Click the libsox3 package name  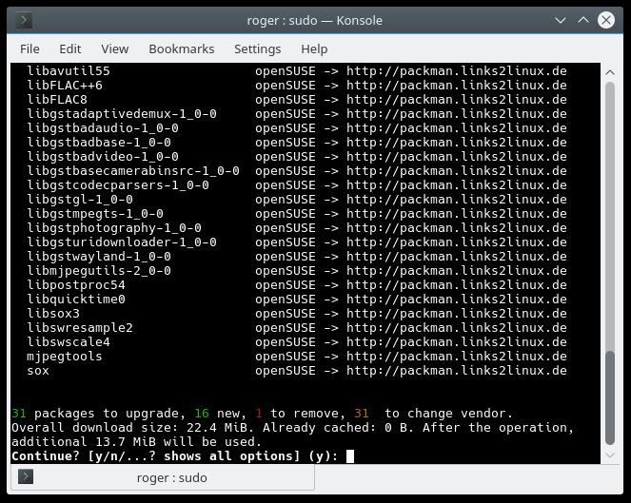click(x=53, y=314)
